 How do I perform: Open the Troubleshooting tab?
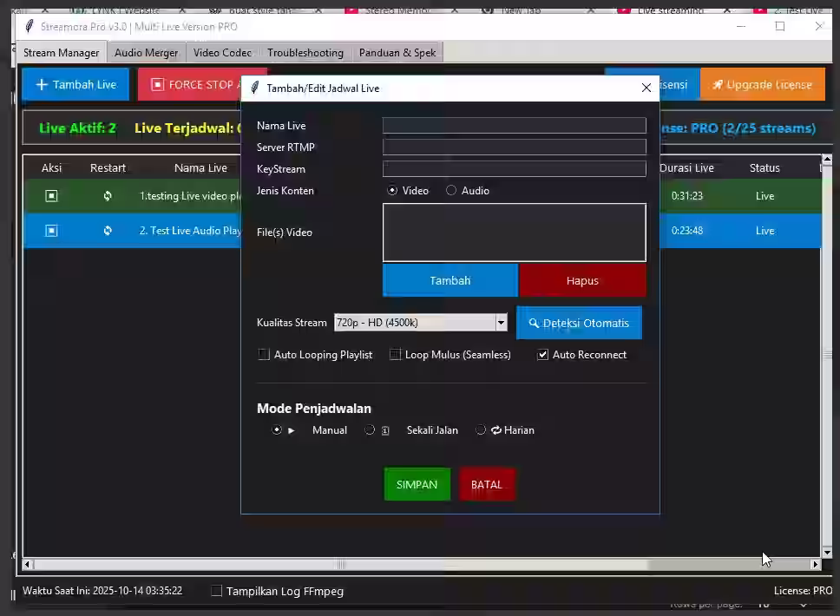pyautogui.click(x=305, y=53)
